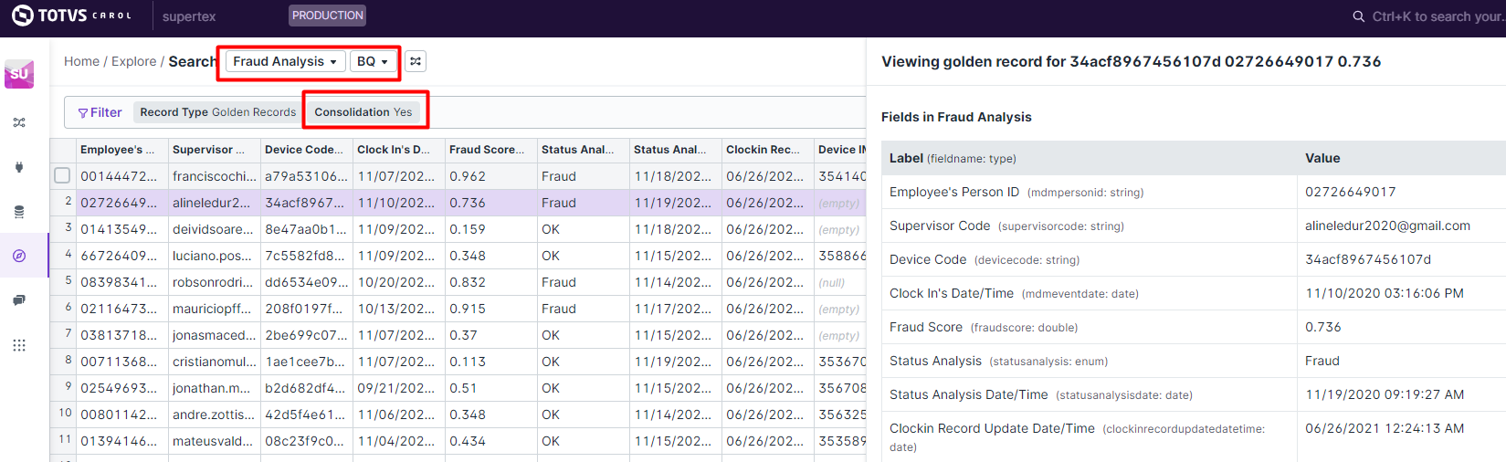
Task: Open the supertex SU tenant icon
Action: (19, 74)
